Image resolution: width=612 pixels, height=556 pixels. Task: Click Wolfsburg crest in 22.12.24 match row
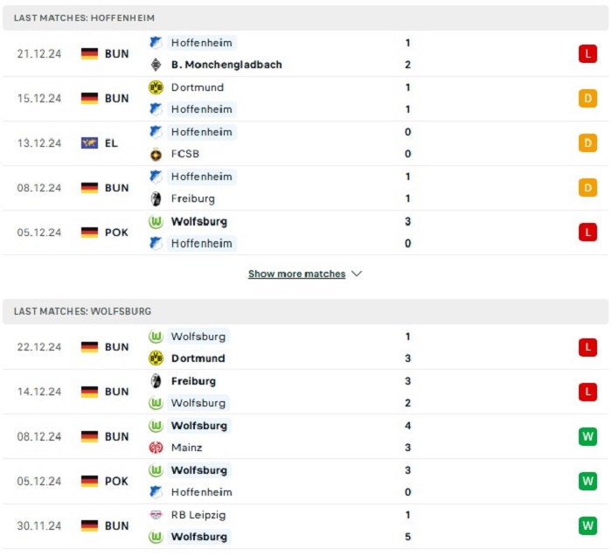tap(156, 337)
